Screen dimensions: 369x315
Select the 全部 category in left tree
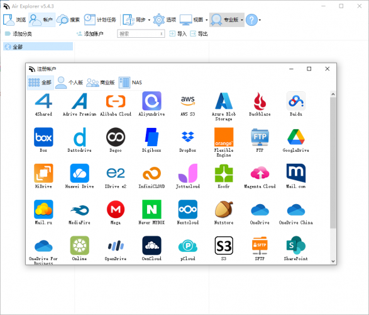(38, 47)
